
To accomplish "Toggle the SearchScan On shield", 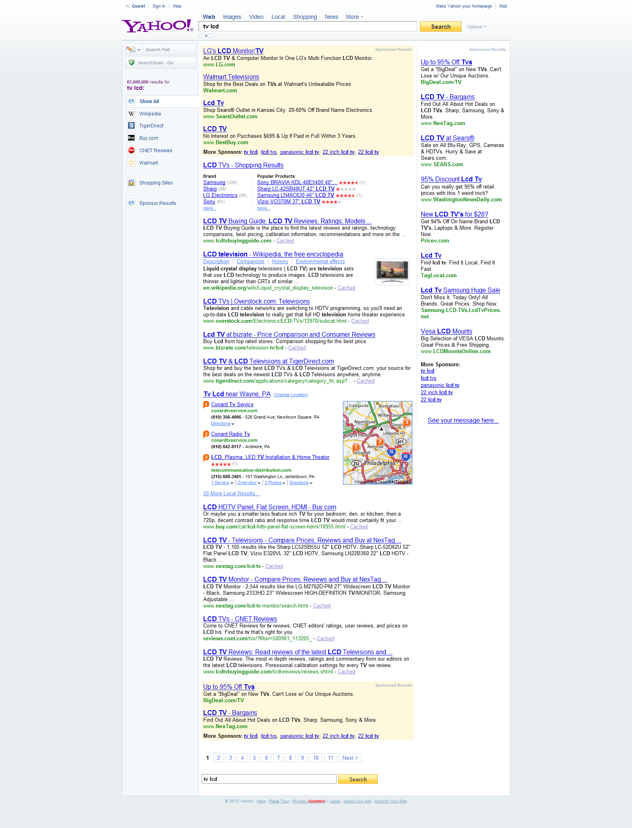I will click(x=132, y=63).
